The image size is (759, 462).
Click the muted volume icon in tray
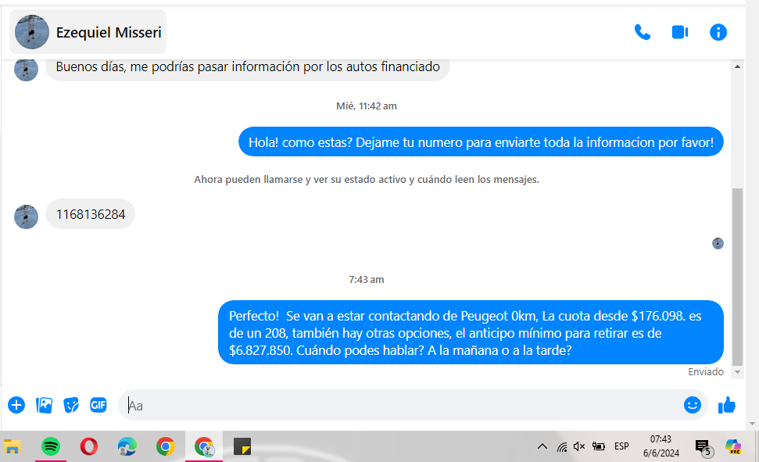point(579,446)
